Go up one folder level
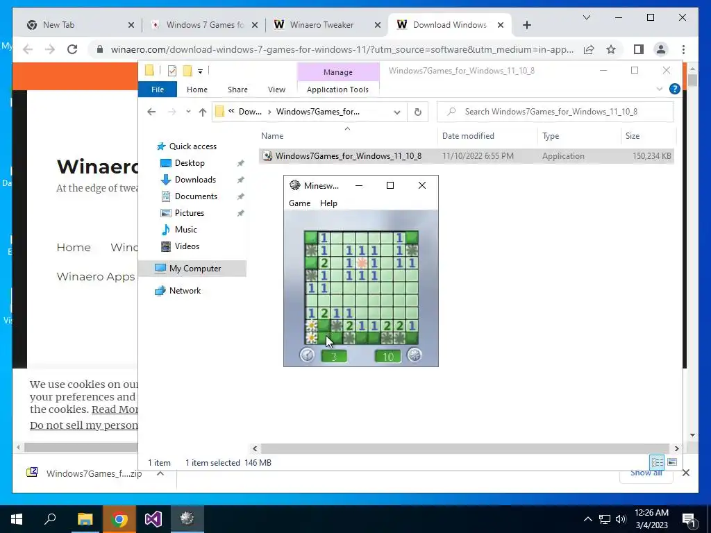The image size is (711, 533). pyautogui.click(x=202, y=112)
